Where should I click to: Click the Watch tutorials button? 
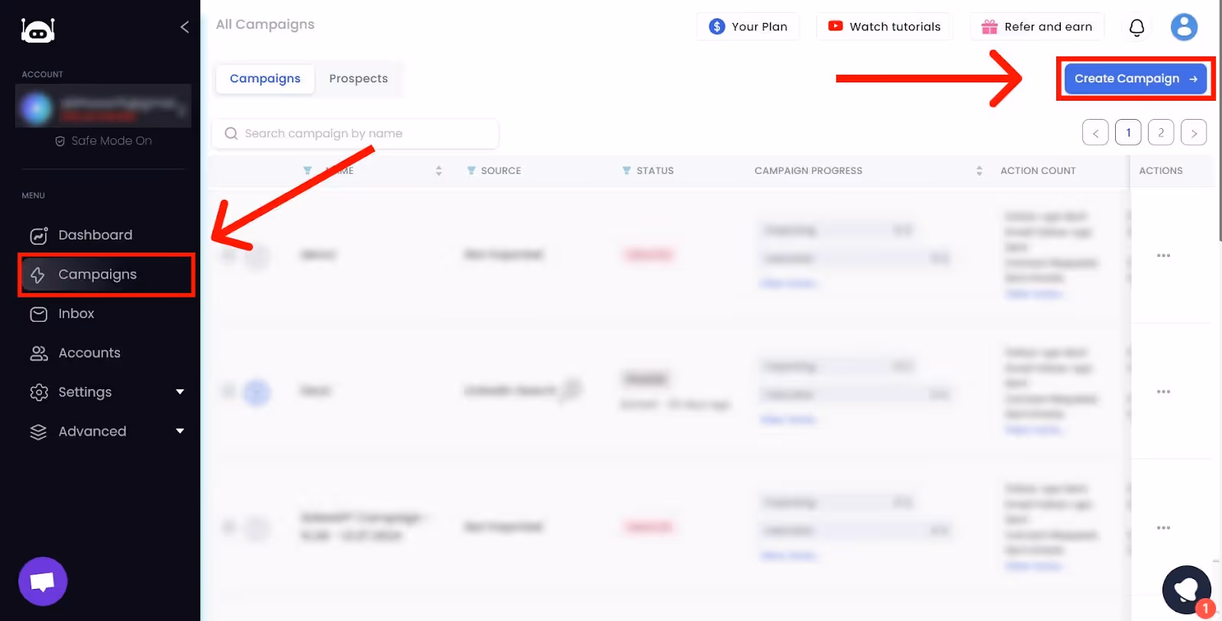884,27
